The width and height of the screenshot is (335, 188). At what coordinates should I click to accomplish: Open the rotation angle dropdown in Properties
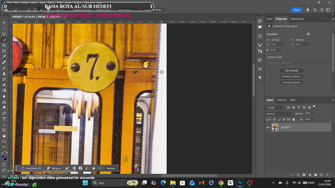280,50
